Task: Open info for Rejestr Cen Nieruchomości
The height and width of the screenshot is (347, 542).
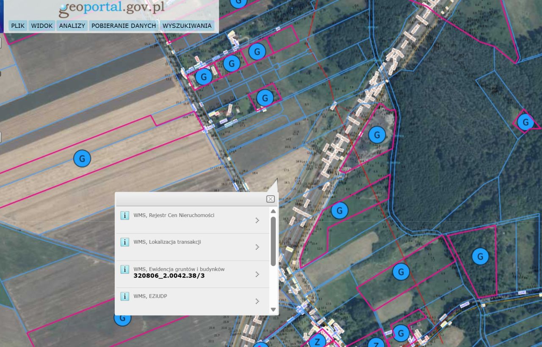Action: 124,215
